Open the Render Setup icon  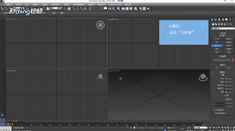coord(140,9)
